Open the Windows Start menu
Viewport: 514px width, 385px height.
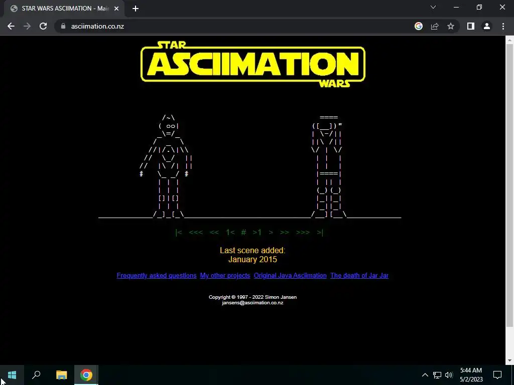[12, 375]
